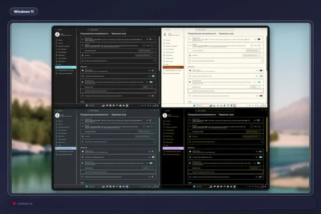This screenshot has width=321, height=214.
Task: Click zoom minus button in light cream window
Action: (252, 45)
